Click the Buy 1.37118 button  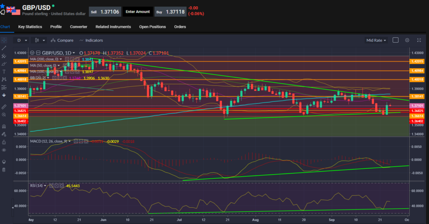pyautogui.click(x=171, y=12)
